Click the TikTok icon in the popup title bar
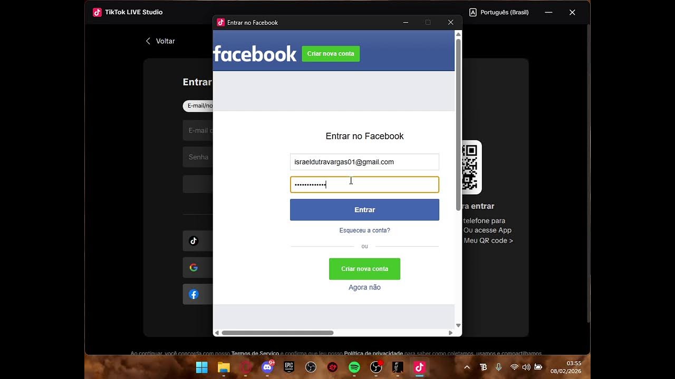The height and width of the screenshot is (379, 675). 221,22
